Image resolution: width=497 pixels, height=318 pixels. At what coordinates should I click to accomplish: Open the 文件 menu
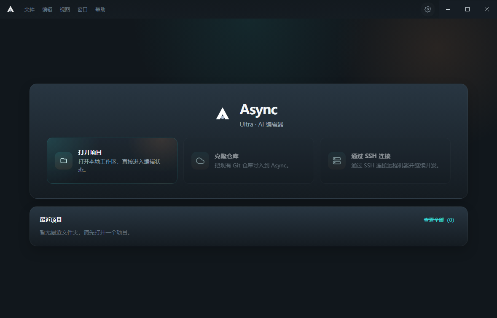point(29,9)
